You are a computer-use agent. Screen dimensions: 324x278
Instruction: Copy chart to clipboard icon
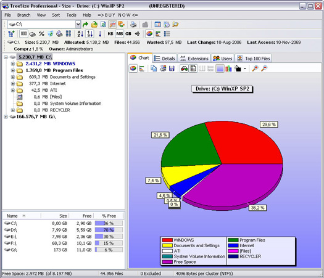[x=154, y=68]
